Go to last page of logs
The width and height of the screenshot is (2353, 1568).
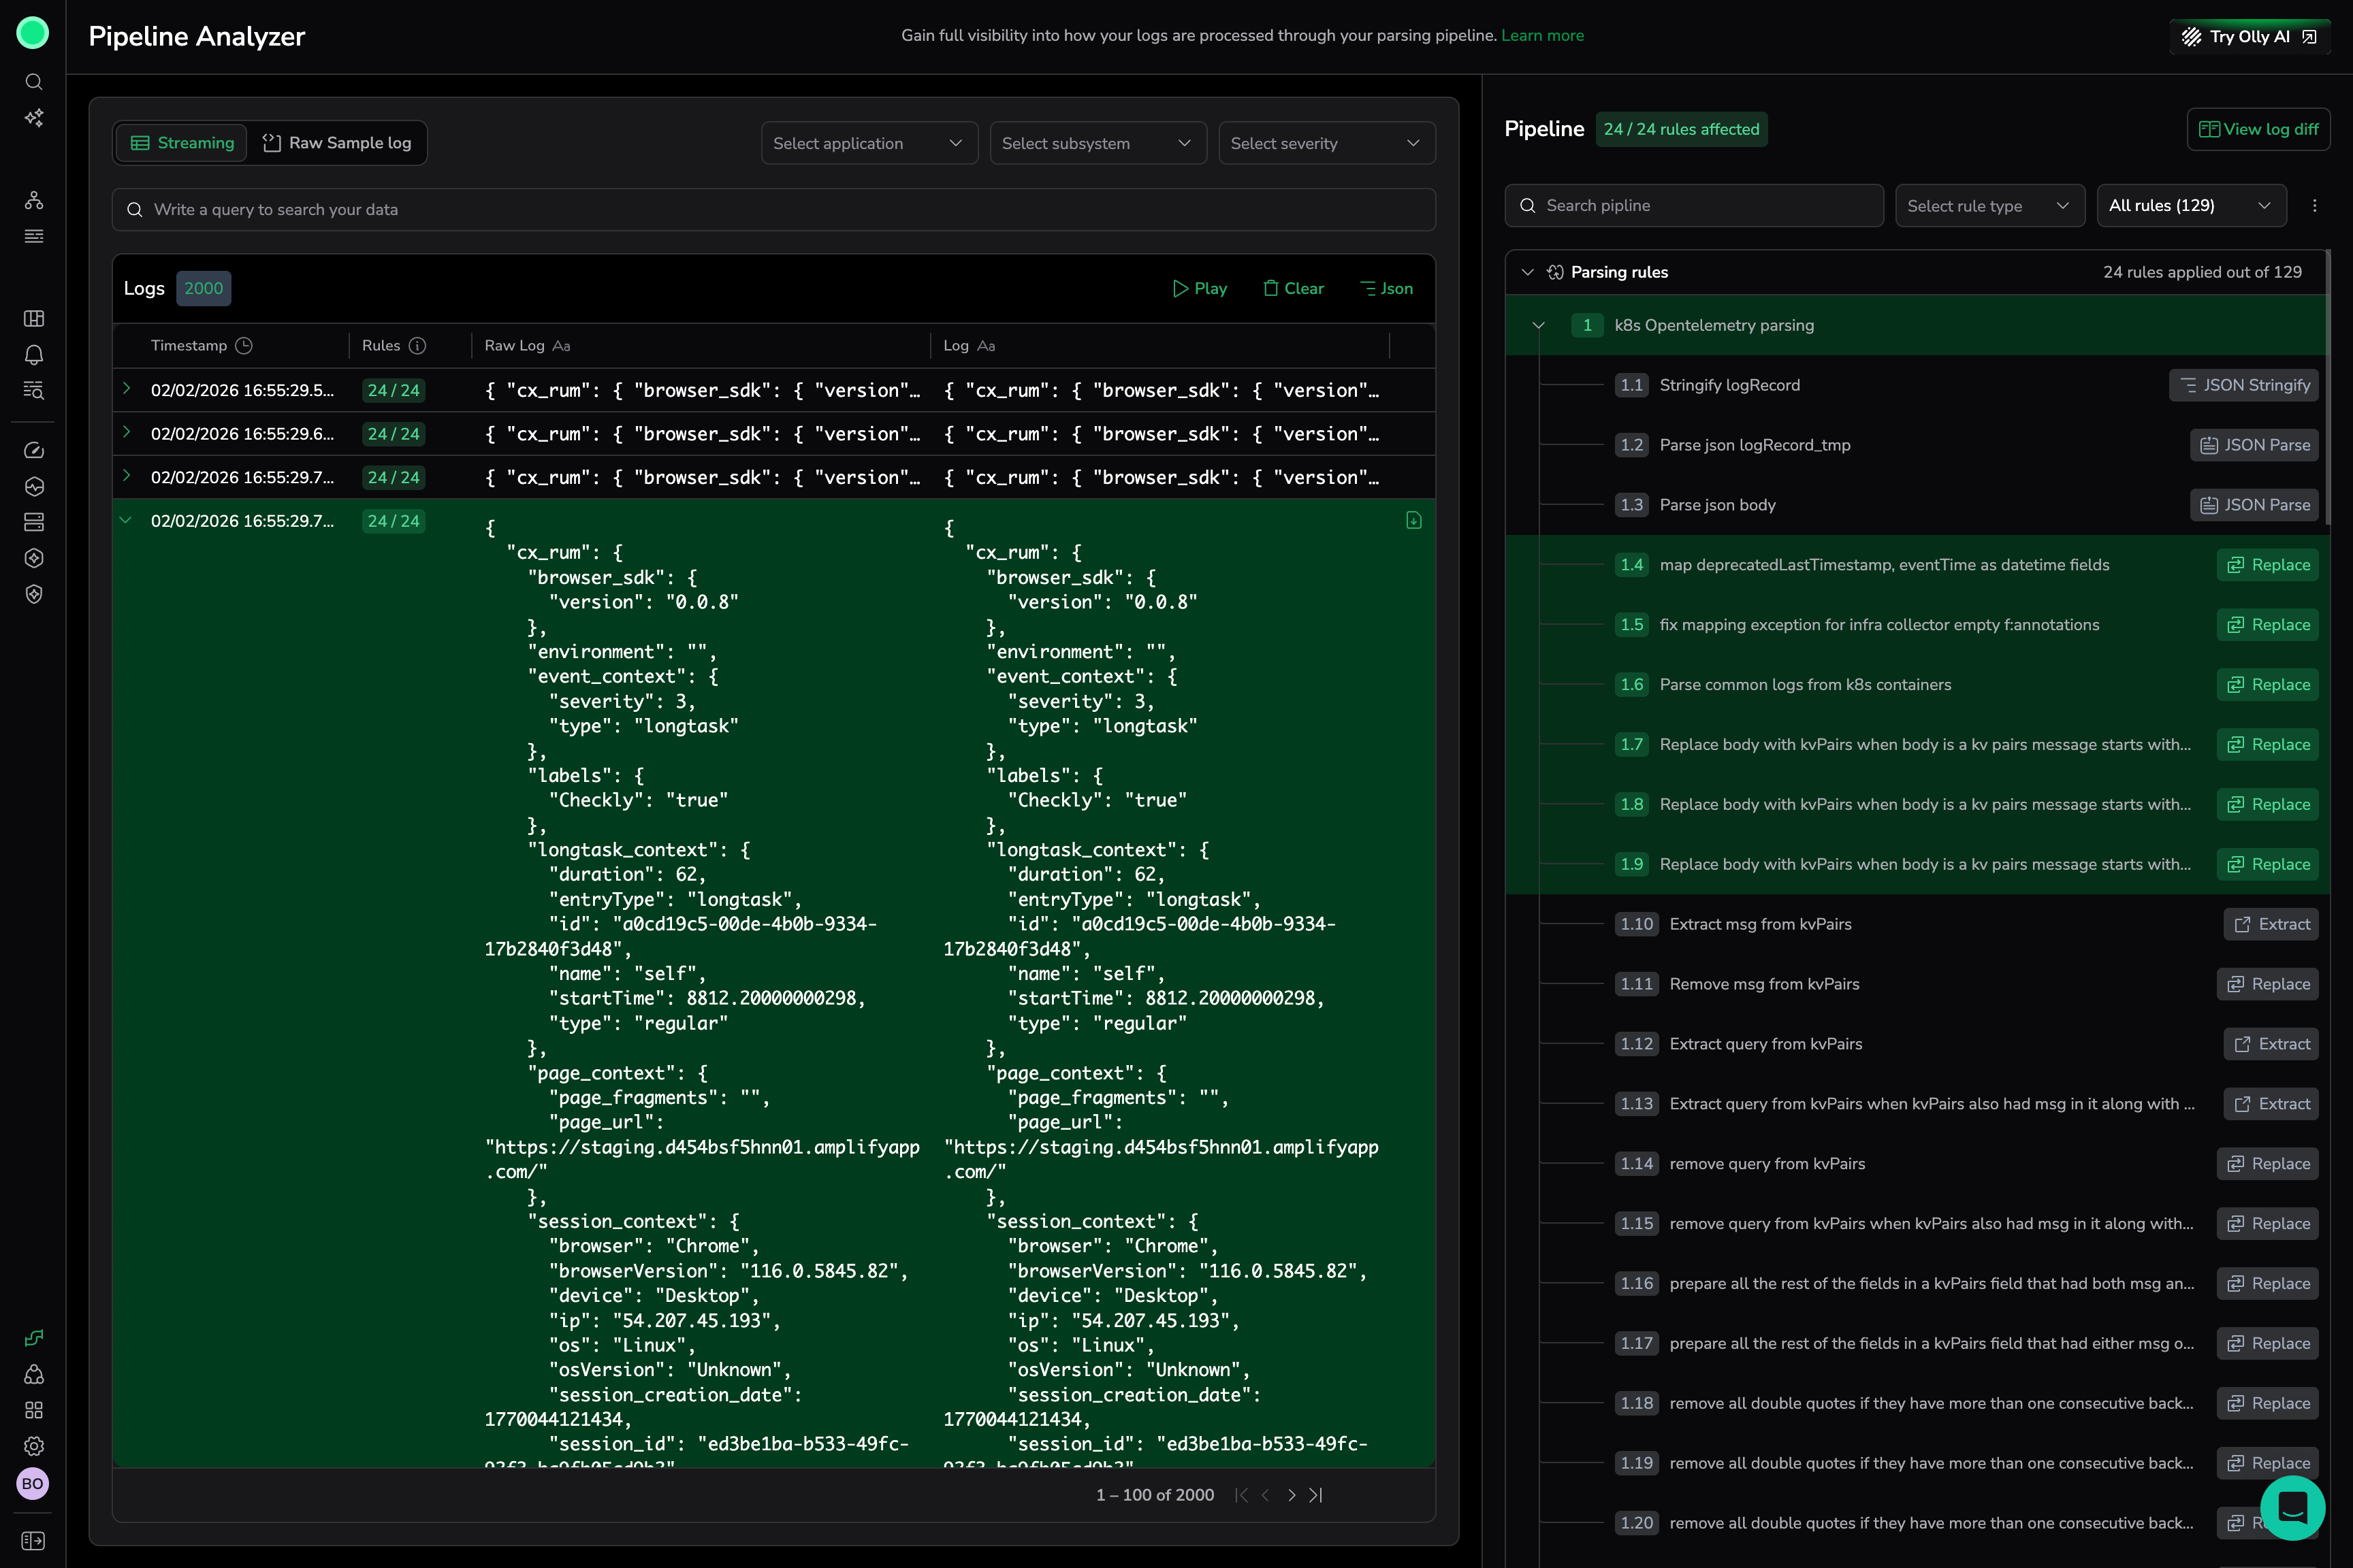click(x=1317, y=1495)
